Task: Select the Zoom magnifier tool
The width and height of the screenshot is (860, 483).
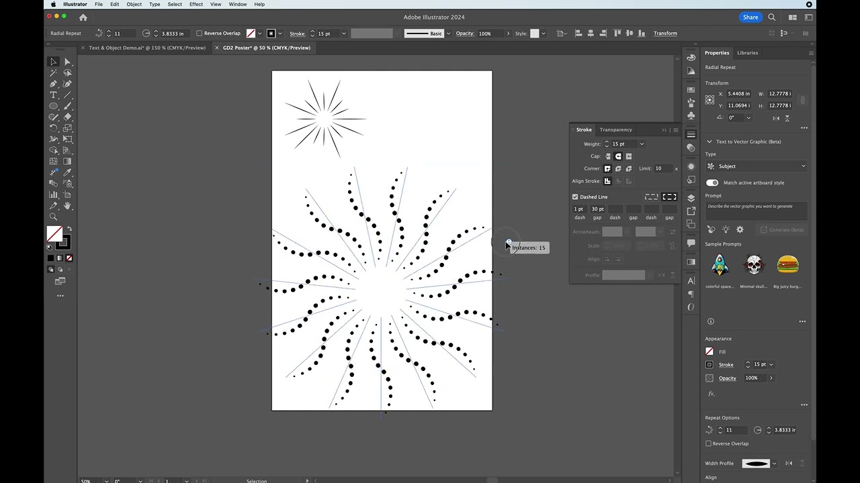Action: 53,217
